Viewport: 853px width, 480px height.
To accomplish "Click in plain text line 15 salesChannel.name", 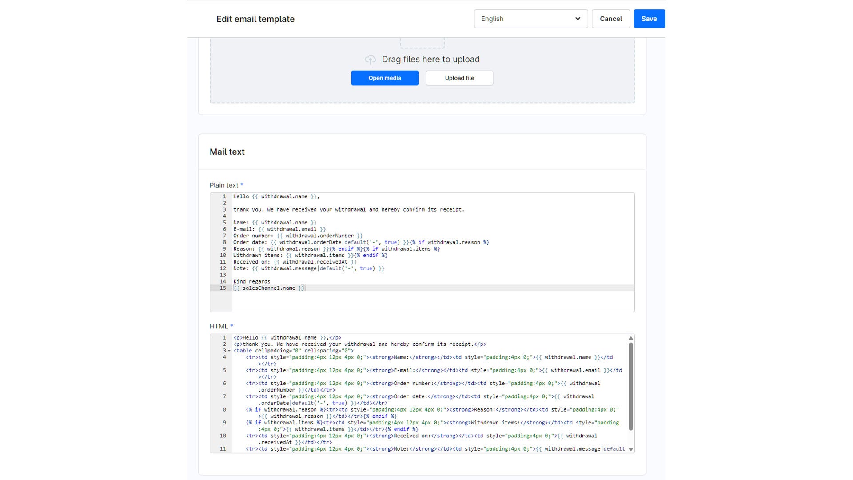I will pyautogui.click(x=269, y=288).
